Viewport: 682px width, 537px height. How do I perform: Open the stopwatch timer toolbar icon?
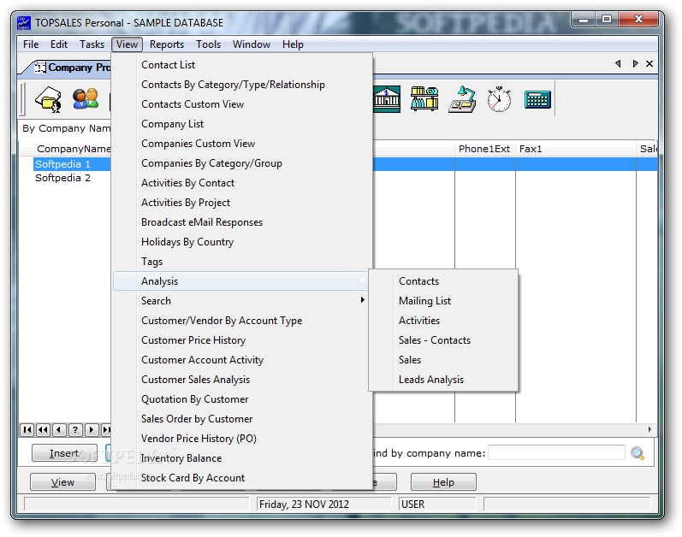click(x=500, y=99)
